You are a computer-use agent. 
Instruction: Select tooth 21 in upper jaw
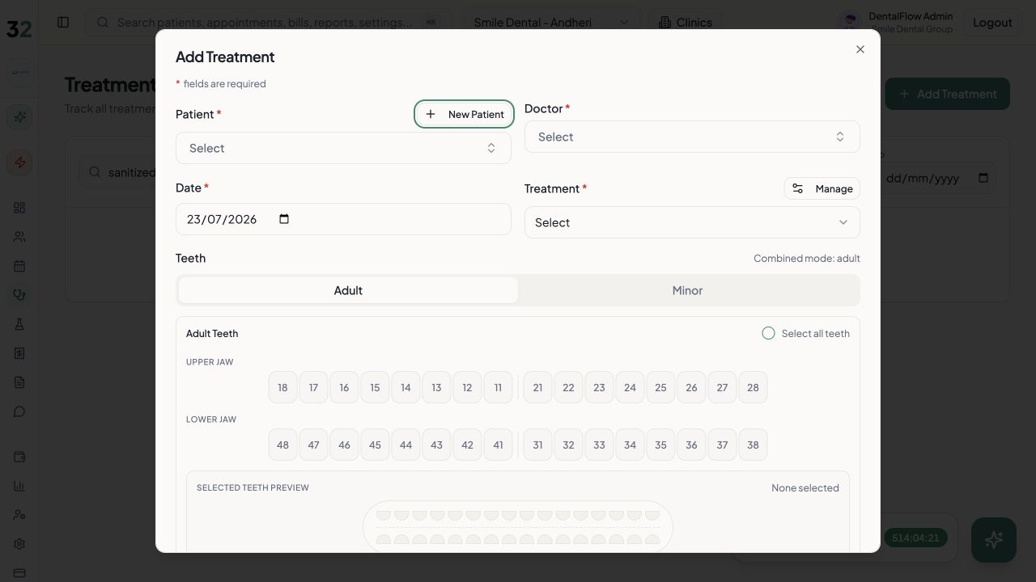point(537,387)
